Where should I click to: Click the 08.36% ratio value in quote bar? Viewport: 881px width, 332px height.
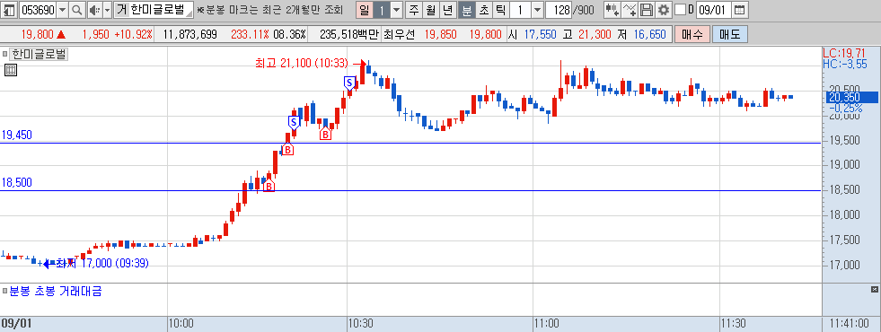(x=290, y=34)
